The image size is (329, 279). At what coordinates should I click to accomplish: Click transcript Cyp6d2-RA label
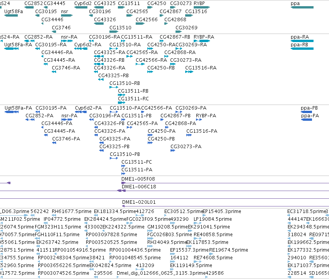[88, 45]
